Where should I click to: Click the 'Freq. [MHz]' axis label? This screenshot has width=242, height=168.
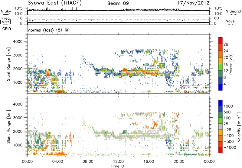pos(5,20)
